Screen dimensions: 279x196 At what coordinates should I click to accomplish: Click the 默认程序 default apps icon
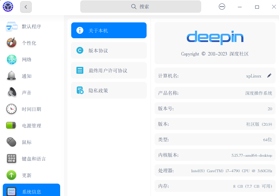[x=11, y=27]
